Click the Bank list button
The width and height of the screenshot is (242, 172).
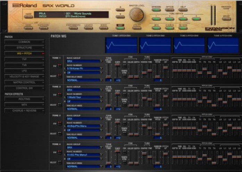pos(28,28)
